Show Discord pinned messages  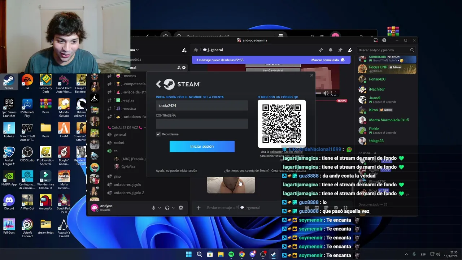340,50
